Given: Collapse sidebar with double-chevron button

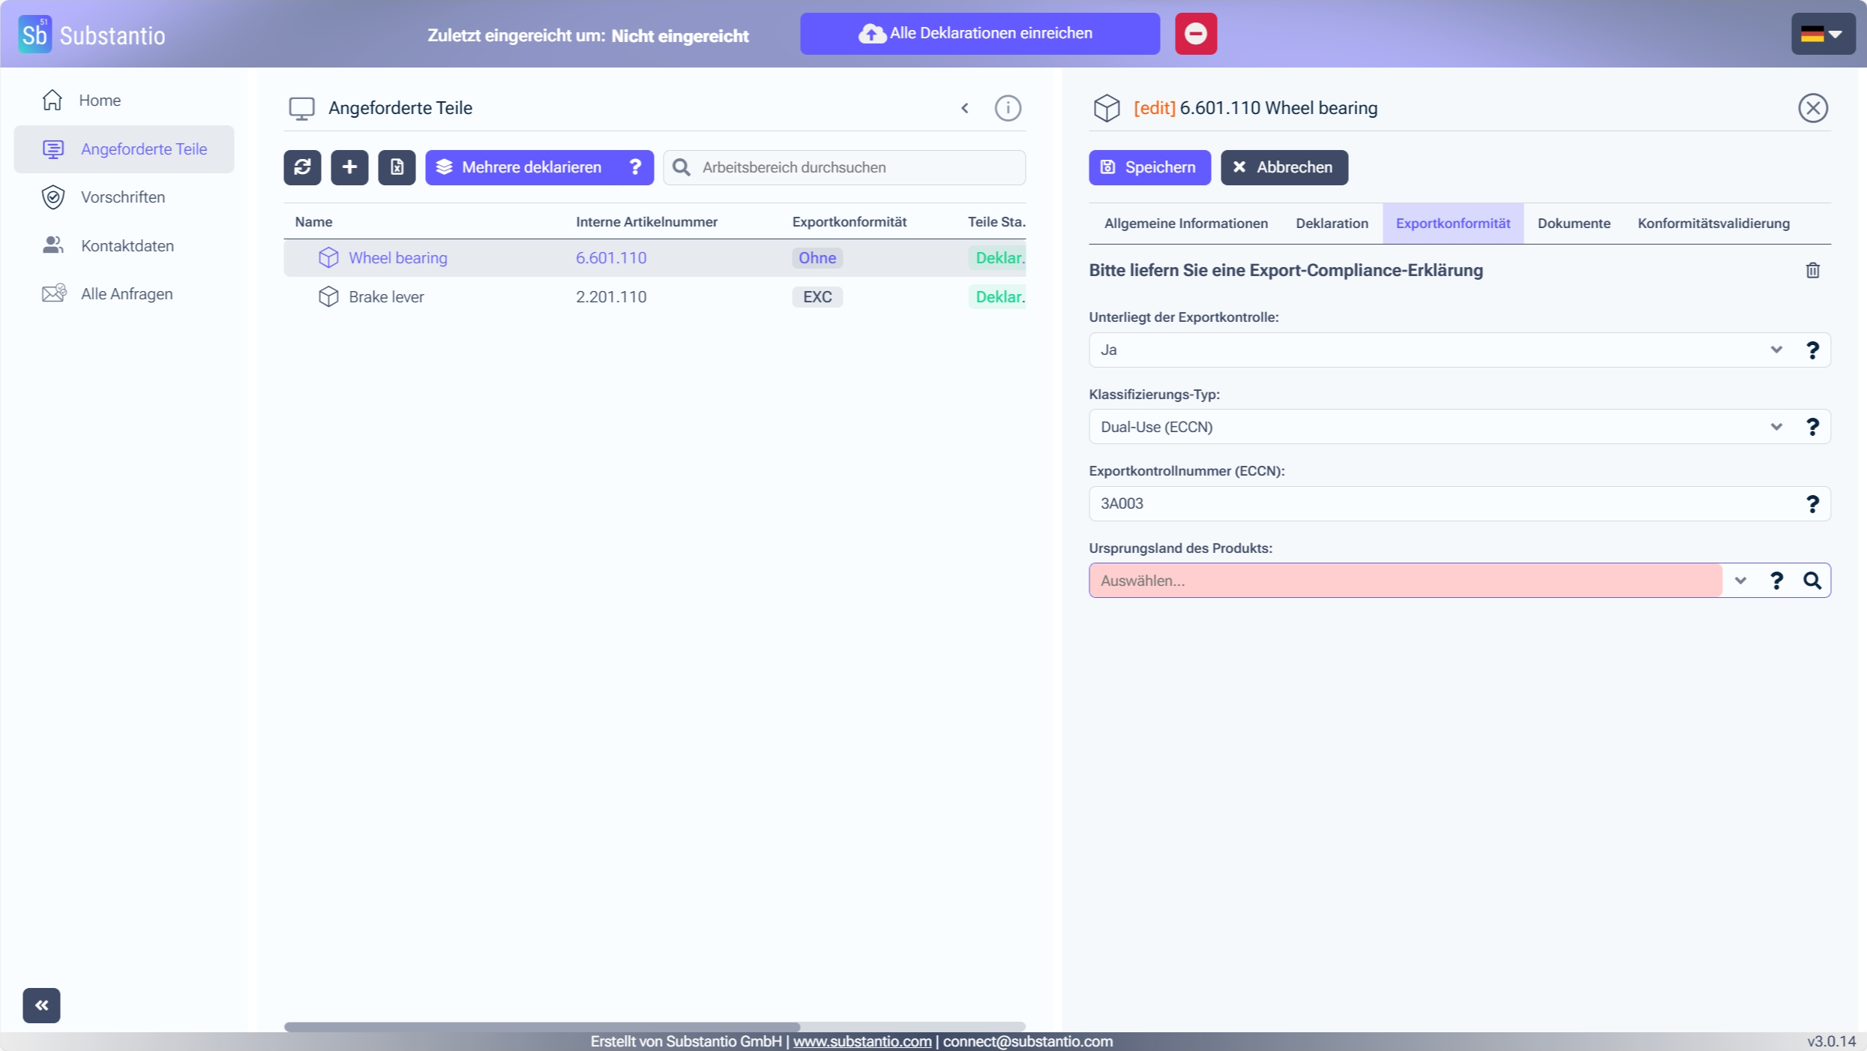Looking at the screenshot, I should [41, 1005].
